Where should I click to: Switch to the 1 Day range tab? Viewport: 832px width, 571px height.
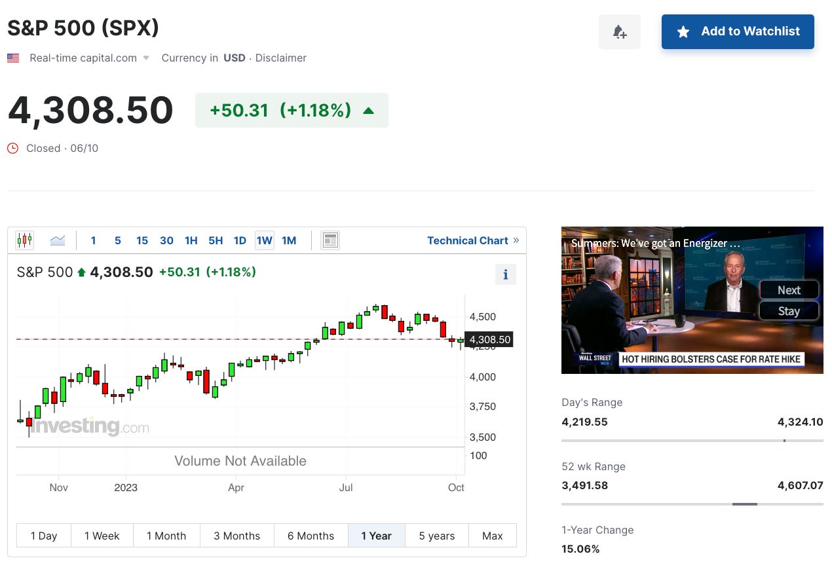44,536
